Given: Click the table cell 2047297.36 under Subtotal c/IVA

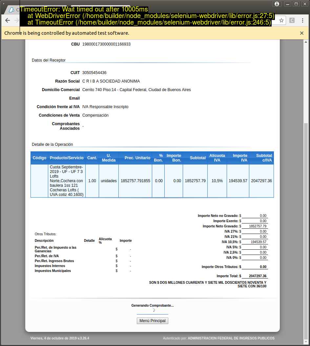Looking at the screenshot, I should (x=261, y=181).
